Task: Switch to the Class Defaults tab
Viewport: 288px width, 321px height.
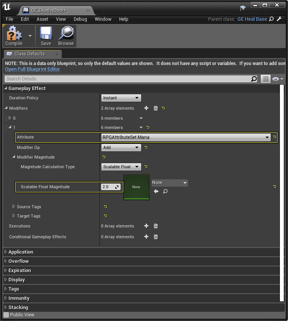Action: 30,54
